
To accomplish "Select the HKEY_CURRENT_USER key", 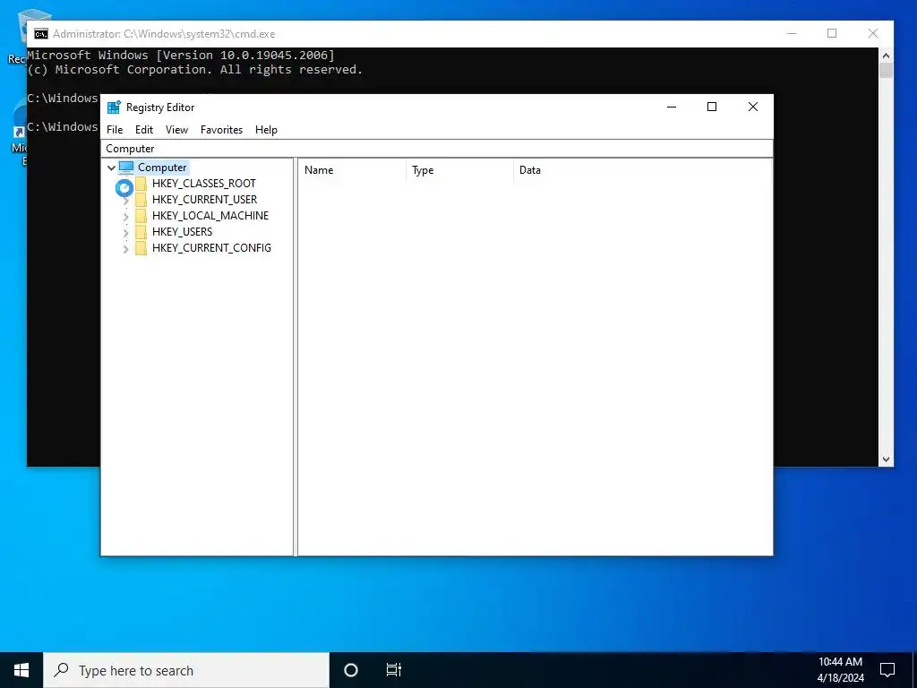I will [x=204, y=200].
